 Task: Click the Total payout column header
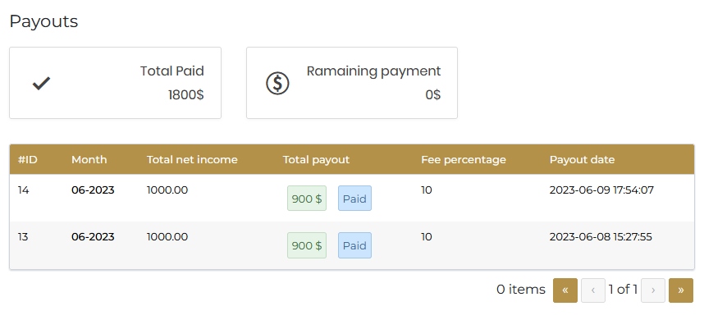click(316, 160)
